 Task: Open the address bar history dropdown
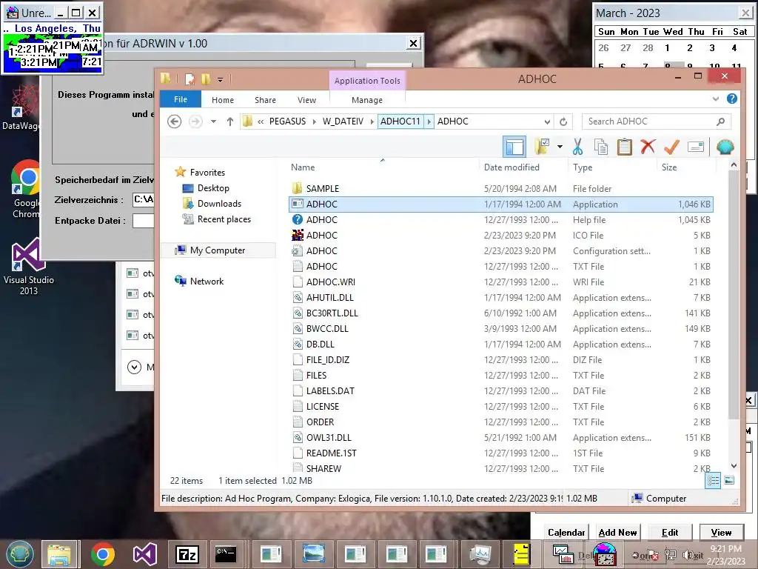547,122
